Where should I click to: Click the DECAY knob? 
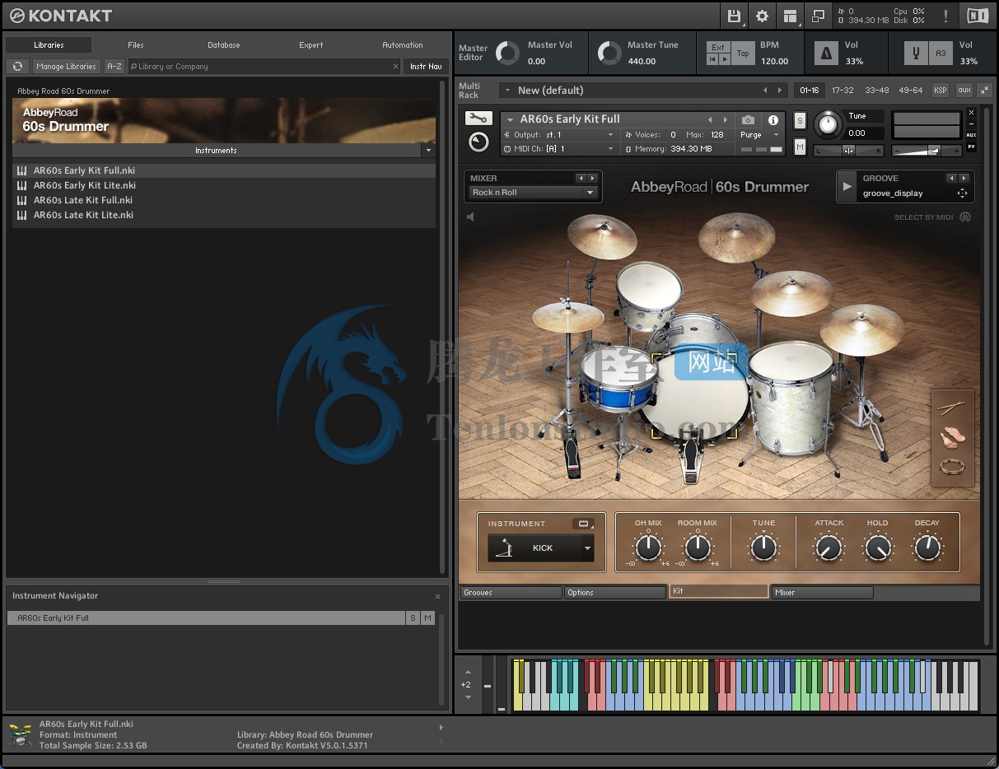927,548
